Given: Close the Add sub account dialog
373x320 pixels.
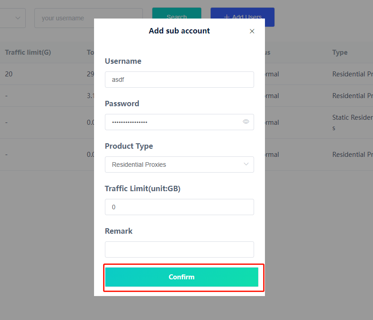Looking at the screenshot, I should point(252,31).
